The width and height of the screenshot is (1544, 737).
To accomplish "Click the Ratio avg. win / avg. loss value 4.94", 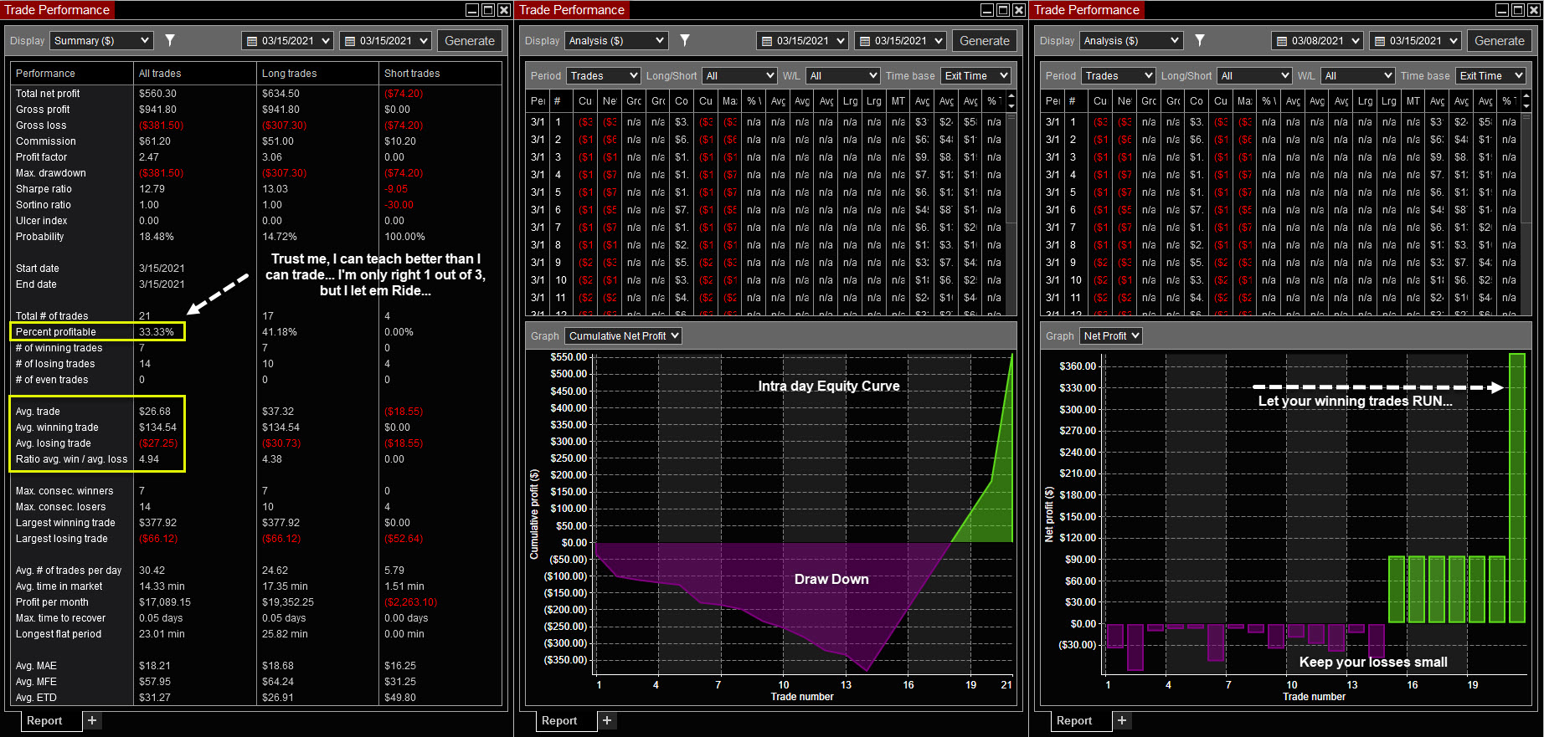I will coord(149,459).
